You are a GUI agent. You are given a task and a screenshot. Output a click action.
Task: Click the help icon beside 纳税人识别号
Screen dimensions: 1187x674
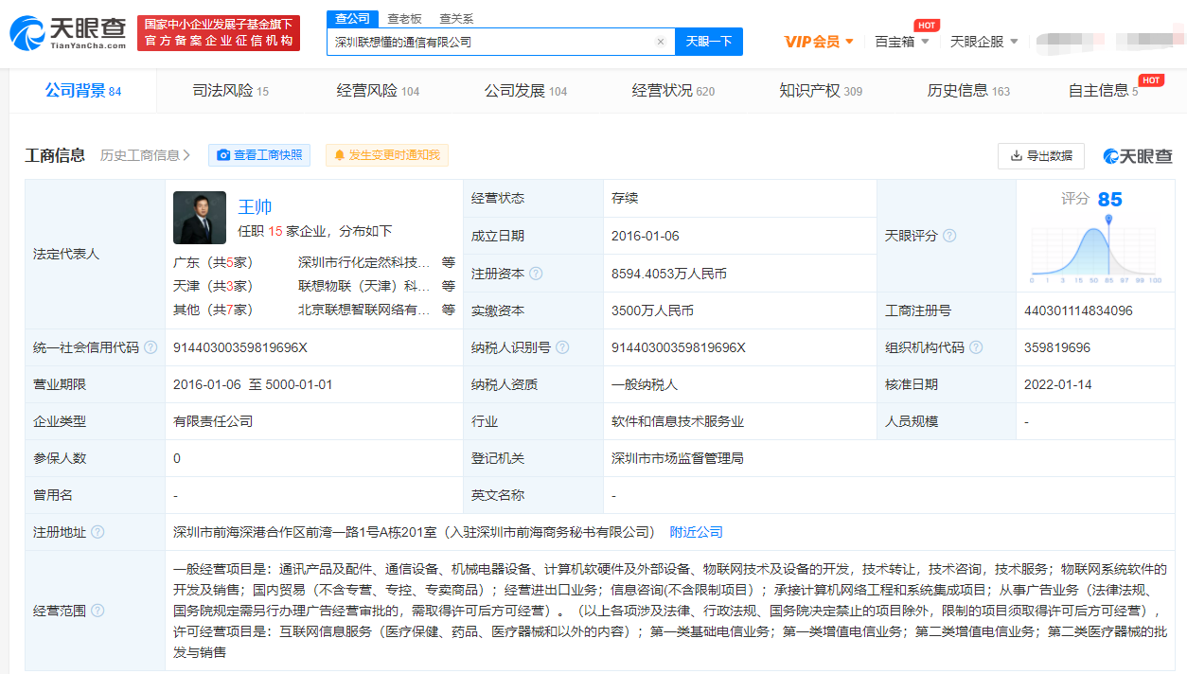562,347
